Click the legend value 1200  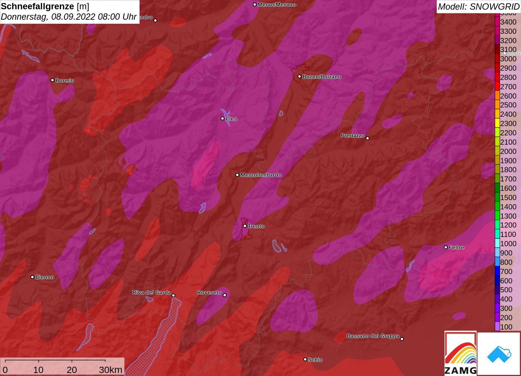click(508, 225)
